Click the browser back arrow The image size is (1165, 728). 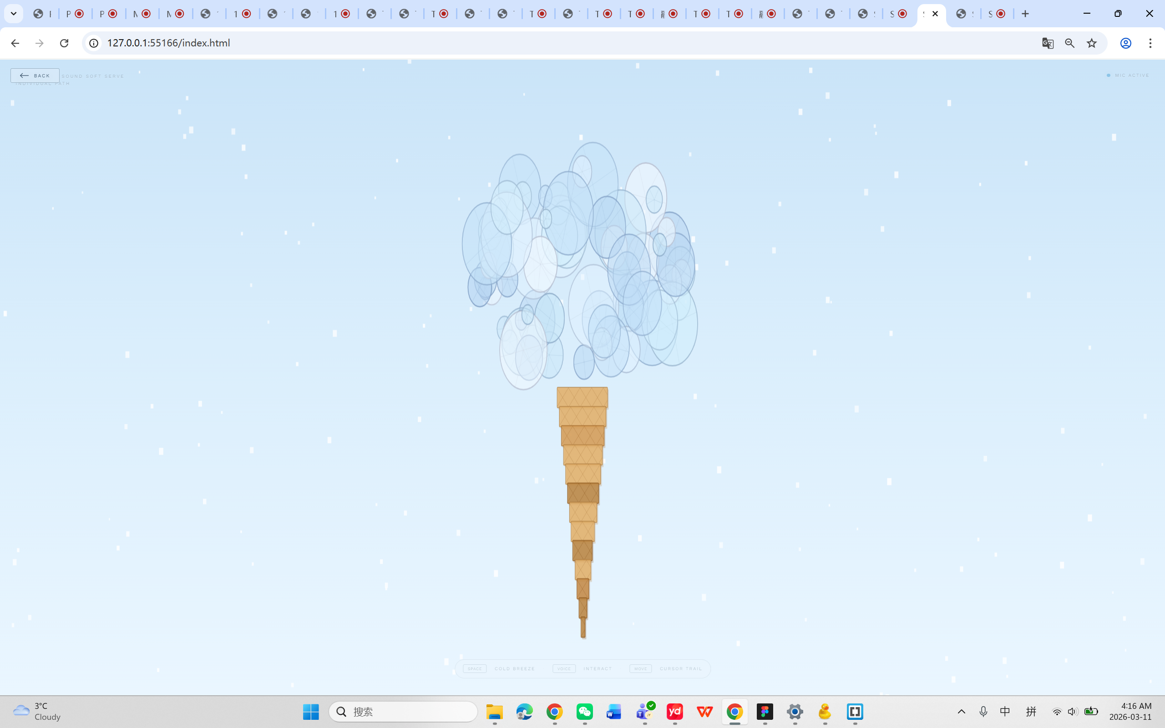pyautogui.click(x=15, y=43)
